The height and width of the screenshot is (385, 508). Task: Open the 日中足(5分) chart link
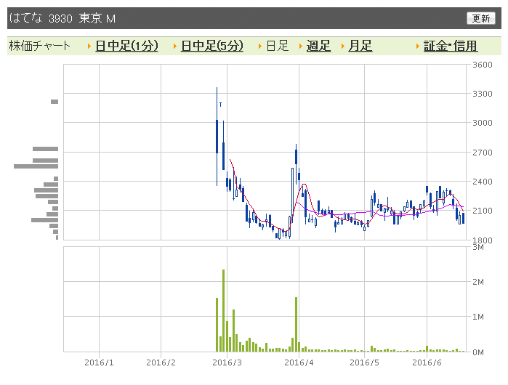point(212,46)
